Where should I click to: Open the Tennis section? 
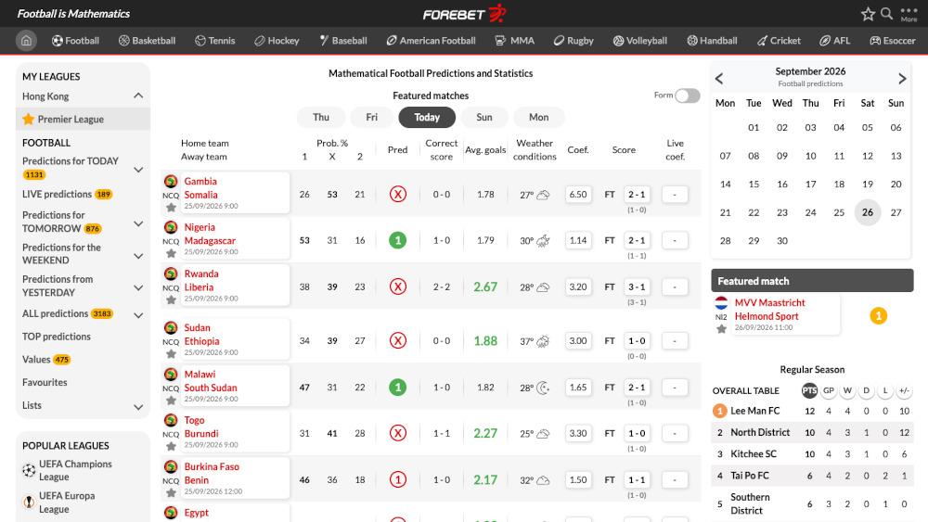[x=215, y=41]
